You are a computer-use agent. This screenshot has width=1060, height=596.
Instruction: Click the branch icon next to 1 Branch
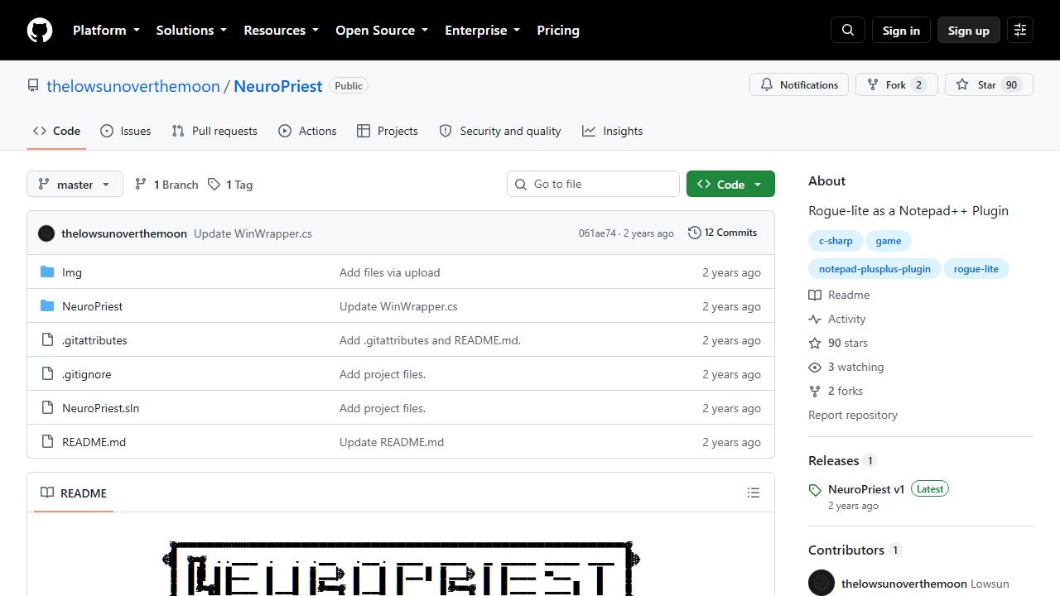(x=141, y=185)
